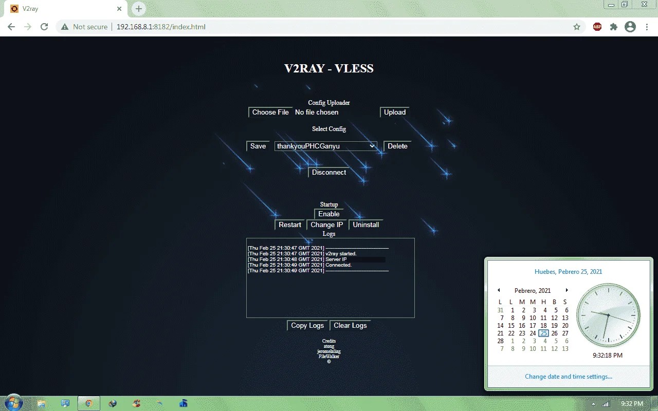The height and width of the screenshot is (411, 658).
Task: Enable V2ray on startup
Action: pos(329,214)
